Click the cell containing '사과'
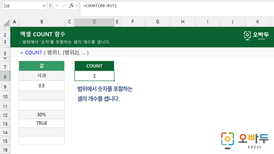Screen dimensions: 274x154 [42, 76]
